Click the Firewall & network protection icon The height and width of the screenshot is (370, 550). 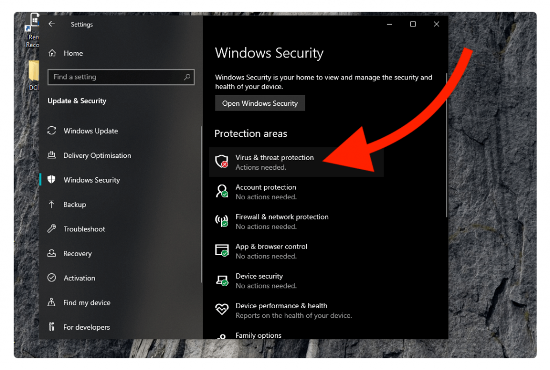click(221, 221)
